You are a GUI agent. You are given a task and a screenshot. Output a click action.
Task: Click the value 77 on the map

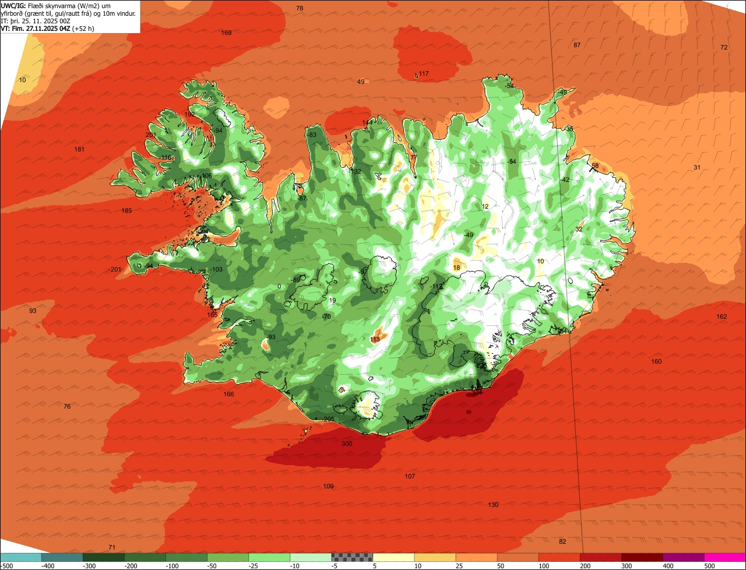tap(413, 157)
